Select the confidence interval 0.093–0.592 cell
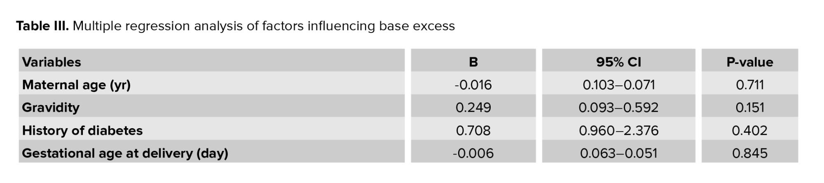 618,108
